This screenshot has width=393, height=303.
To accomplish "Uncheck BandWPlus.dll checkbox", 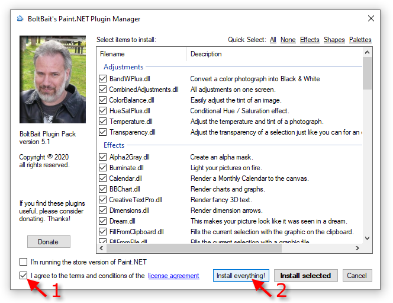I will pos(102,79).
